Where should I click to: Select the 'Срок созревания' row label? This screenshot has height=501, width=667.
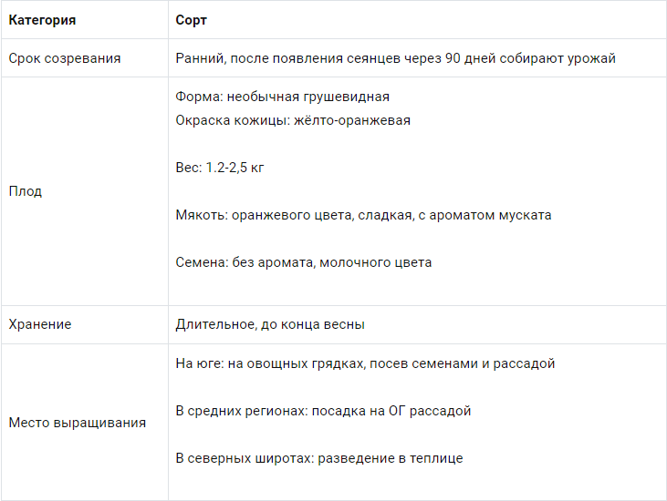pos(65,58)
